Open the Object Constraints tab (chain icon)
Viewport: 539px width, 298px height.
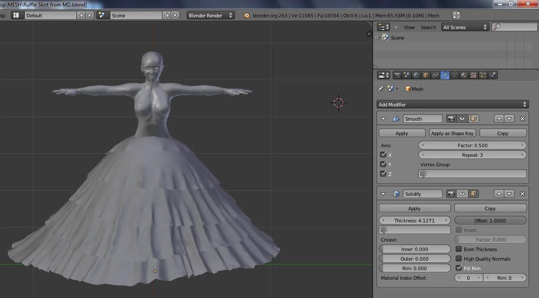tap(435, 75)
